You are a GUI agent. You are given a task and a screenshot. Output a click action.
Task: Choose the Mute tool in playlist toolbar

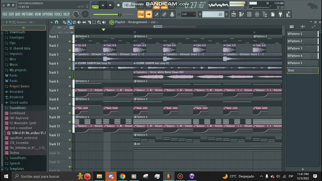pos(79,22)
